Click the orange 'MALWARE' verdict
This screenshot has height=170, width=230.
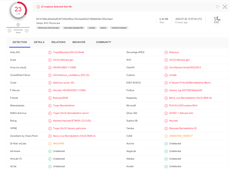pyautogui.click(x=59, y=144)
